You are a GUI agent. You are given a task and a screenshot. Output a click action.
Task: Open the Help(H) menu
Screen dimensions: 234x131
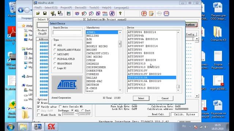(x=106, y=8)
